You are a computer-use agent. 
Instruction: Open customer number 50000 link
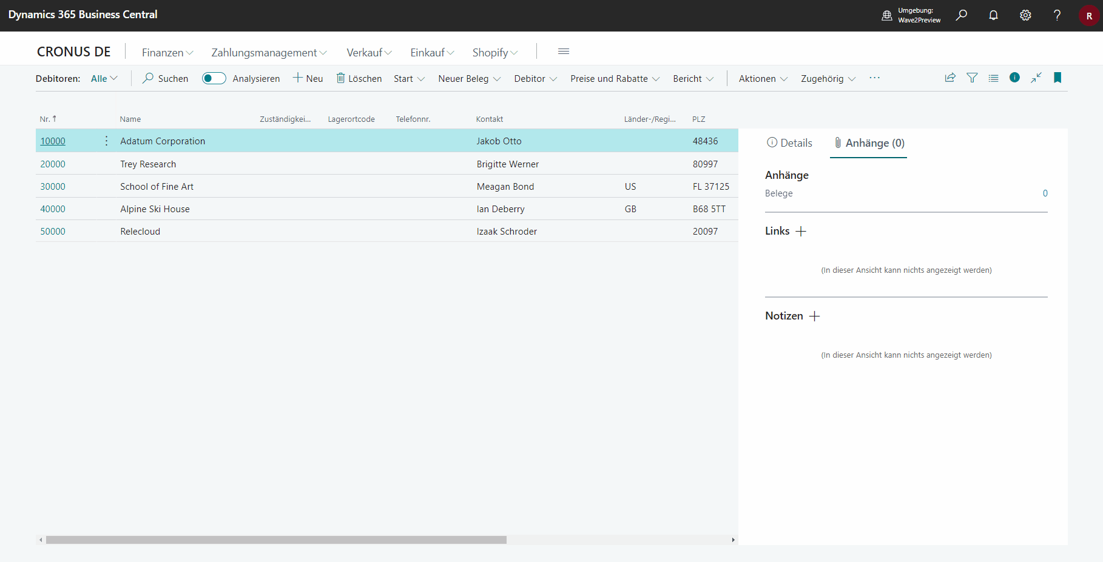click(x=53, y=232)
